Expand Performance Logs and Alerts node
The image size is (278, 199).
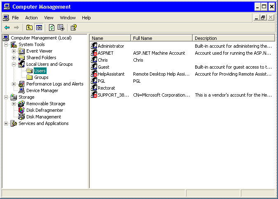[x=14, y=84]
